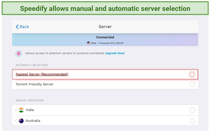Click the Upgrade Now! link
The height and width of the screenshot is (132, 210).
(115, 53)
